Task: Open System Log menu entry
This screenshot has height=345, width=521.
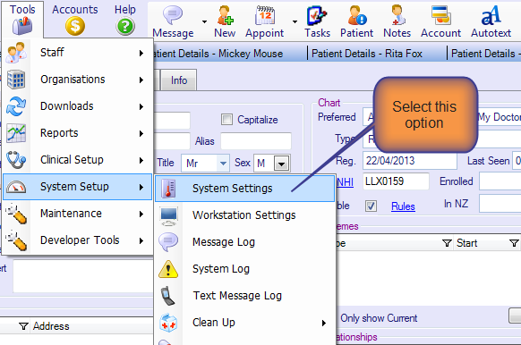Action: (245, 269)
